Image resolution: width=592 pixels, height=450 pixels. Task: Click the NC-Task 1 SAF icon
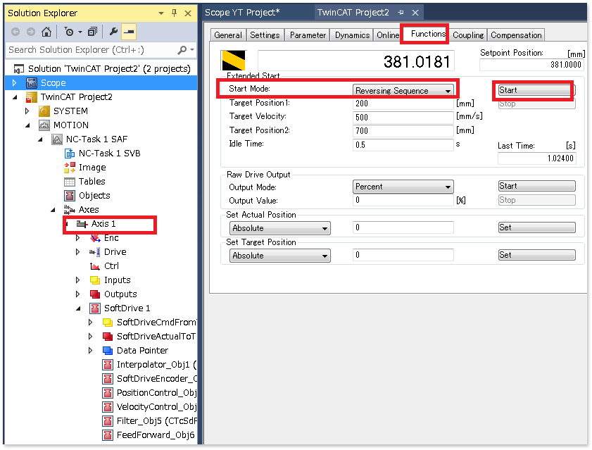click(x=56, y=139)
